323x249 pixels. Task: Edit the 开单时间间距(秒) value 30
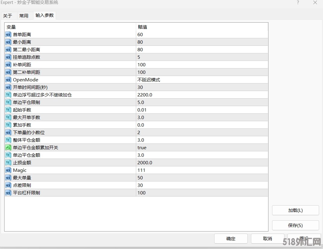tap(202, 87)
